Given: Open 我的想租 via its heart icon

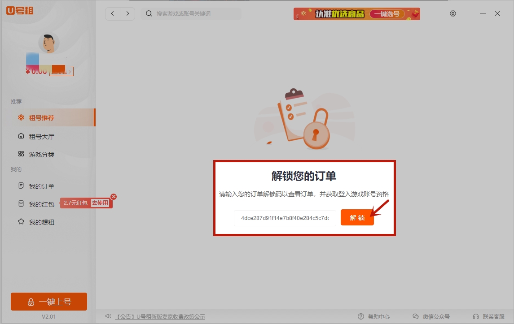Looking at the screenshot, I should [20, 222].
